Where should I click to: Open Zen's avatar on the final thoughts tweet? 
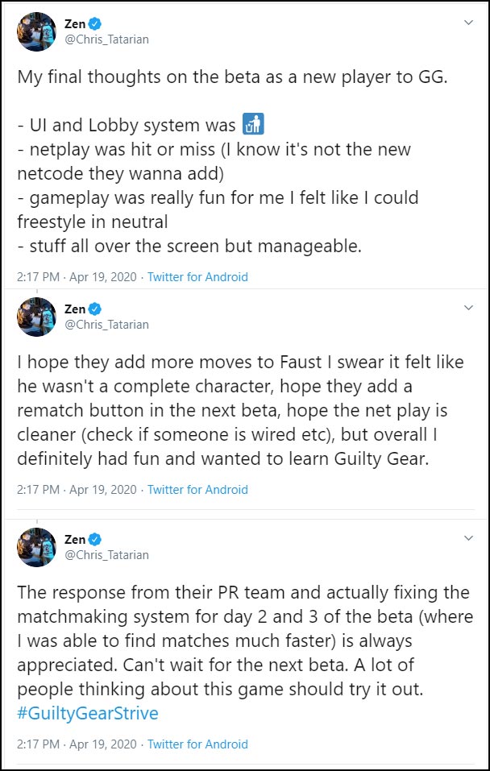tap(37, 32)
